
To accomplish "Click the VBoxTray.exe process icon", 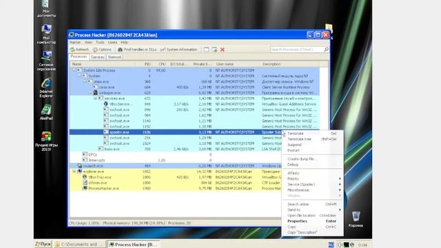I will 85,177.
